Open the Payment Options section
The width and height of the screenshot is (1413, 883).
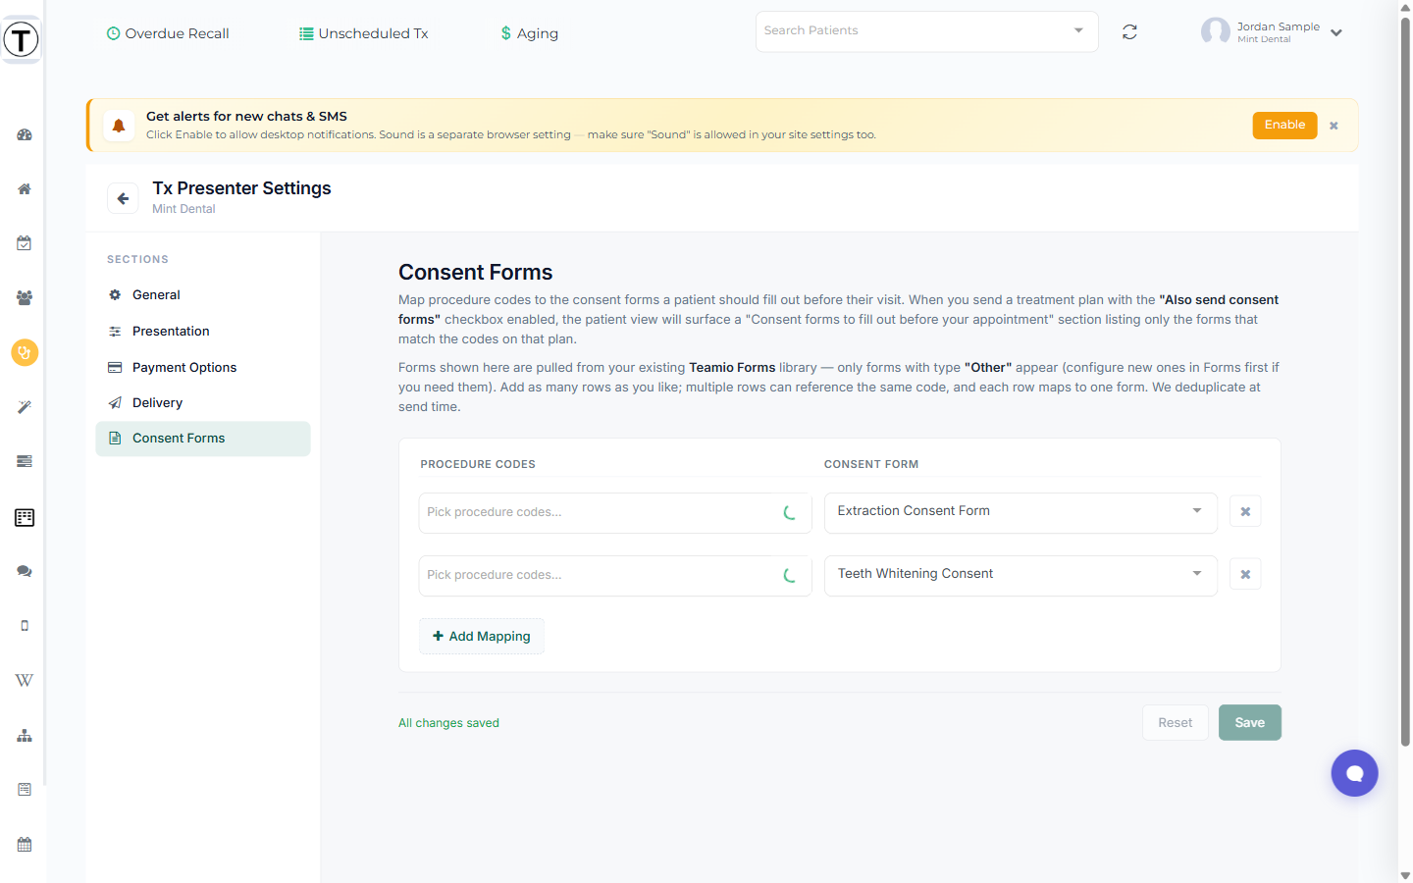coord(203,367)
